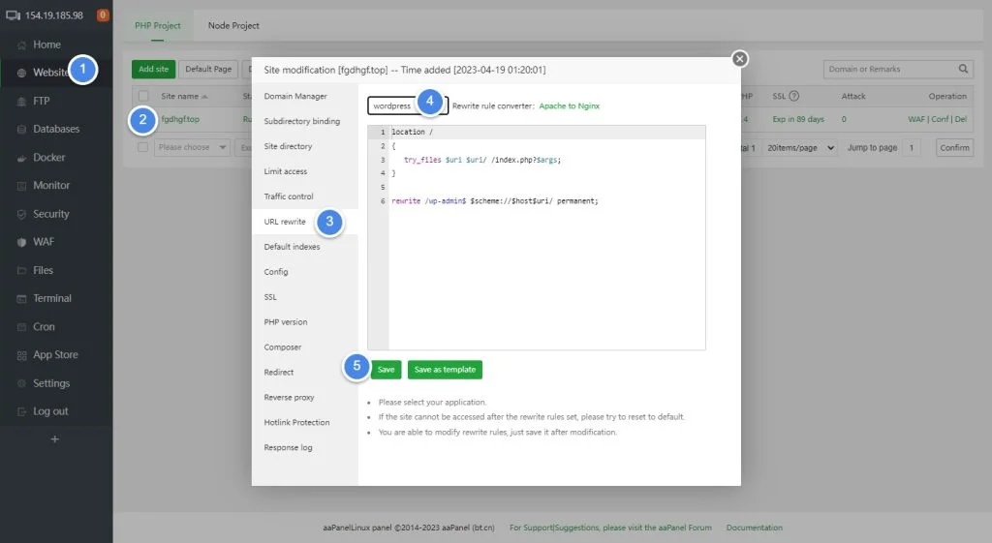Switch to the Node Project tab
The width and height of the screenshot is (992, 543).
[x=233, y=26]
